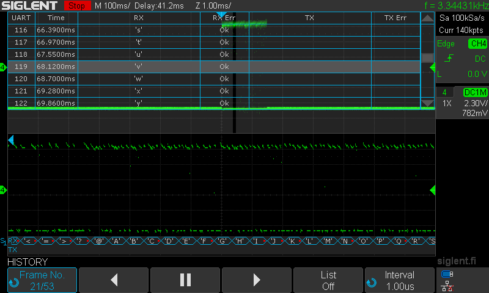The image size is (489, 293).
Task: Click the Sa 100kSa/s sample rate text
Action: point(462,18)
